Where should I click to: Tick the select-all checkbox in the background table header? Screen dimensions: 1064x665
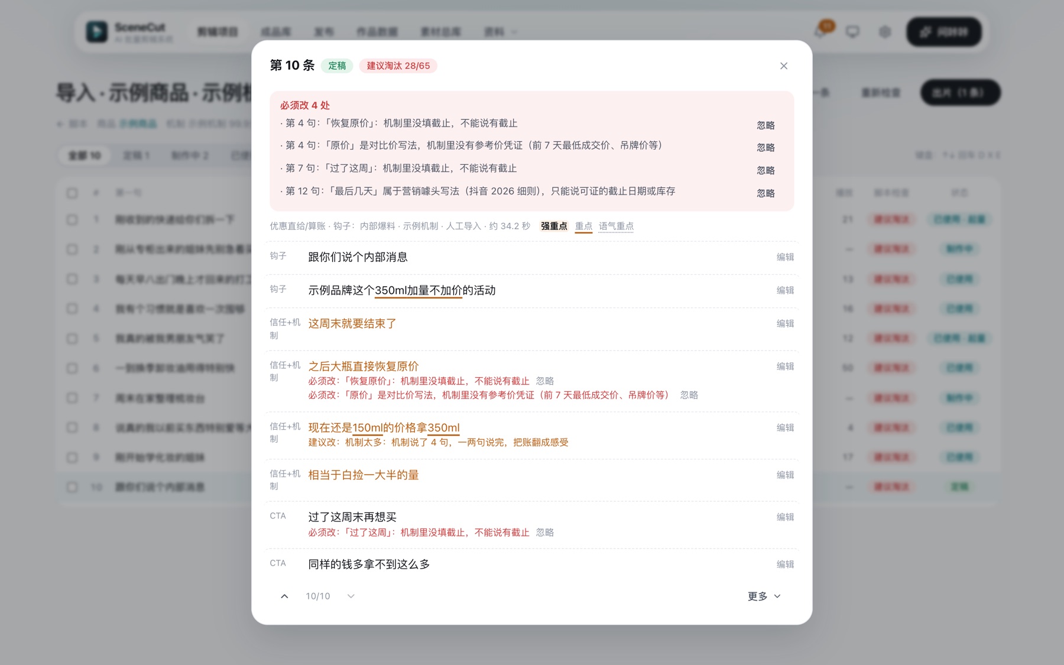72,193
